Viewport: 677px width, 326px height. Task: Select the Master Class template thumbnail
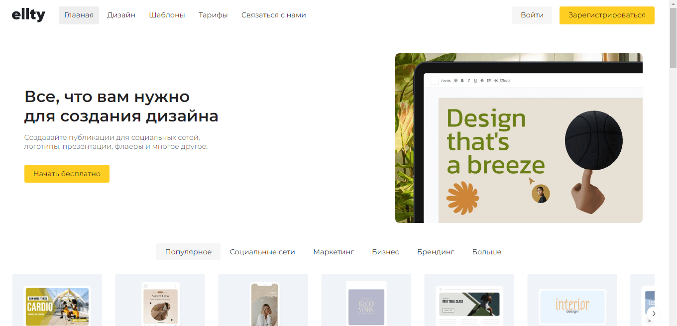[160, 305]
